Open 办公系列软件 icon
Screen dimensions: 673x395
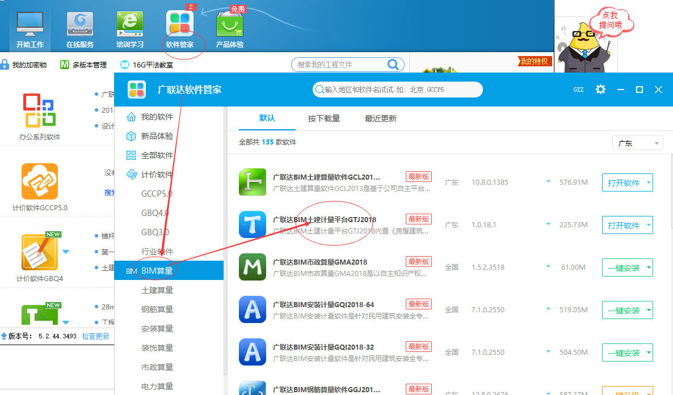(40, 111)
